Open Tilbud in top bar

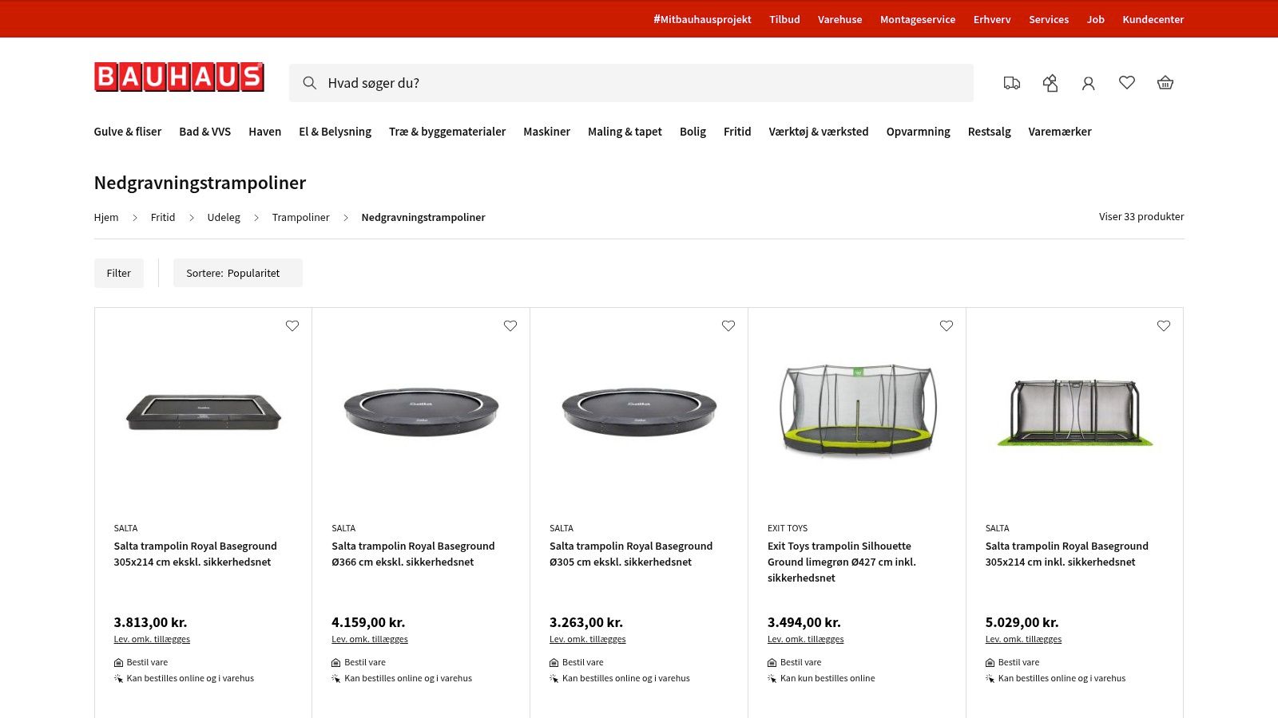pos(784,19)
